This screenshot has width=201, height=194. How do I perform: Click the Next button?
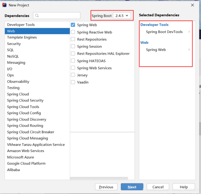tap(132, 187)
